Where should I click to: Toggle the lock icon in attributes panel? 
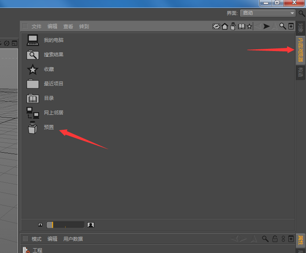(x=275, y=239)
